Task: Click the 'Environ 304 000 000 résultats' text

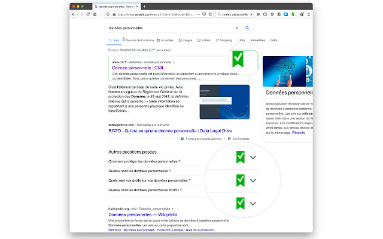Action: click(x=139, y=50)
